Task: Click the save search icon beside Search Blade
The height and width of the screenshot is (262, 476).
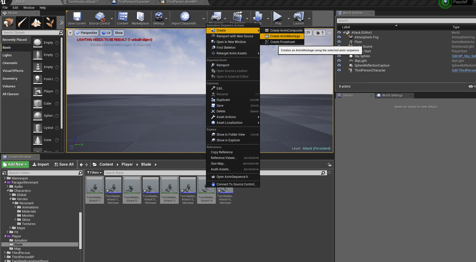Action: point(330,173)
